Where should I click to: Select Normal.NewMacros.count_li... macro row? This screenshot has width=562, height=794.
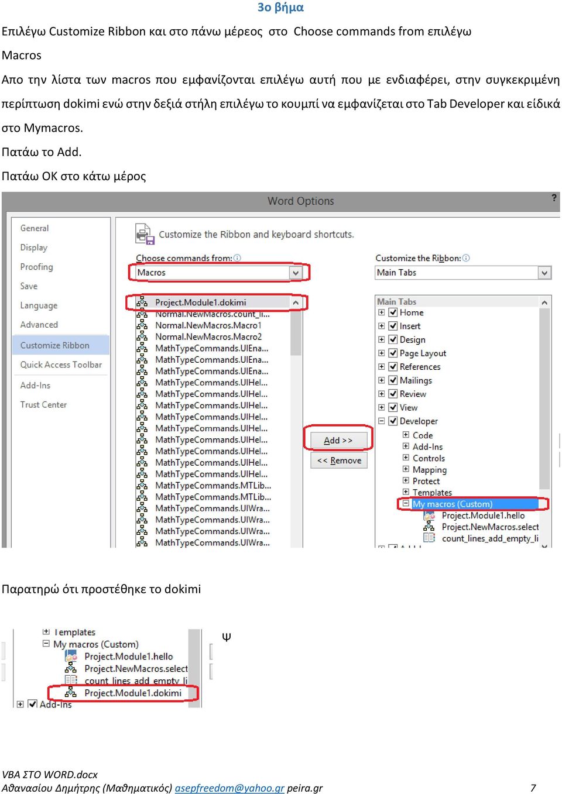pos(213,314)
